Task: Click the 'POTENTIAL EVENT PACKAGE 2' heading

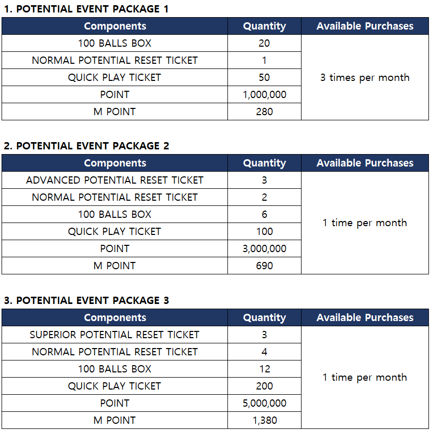Action: tap(86, 146)
